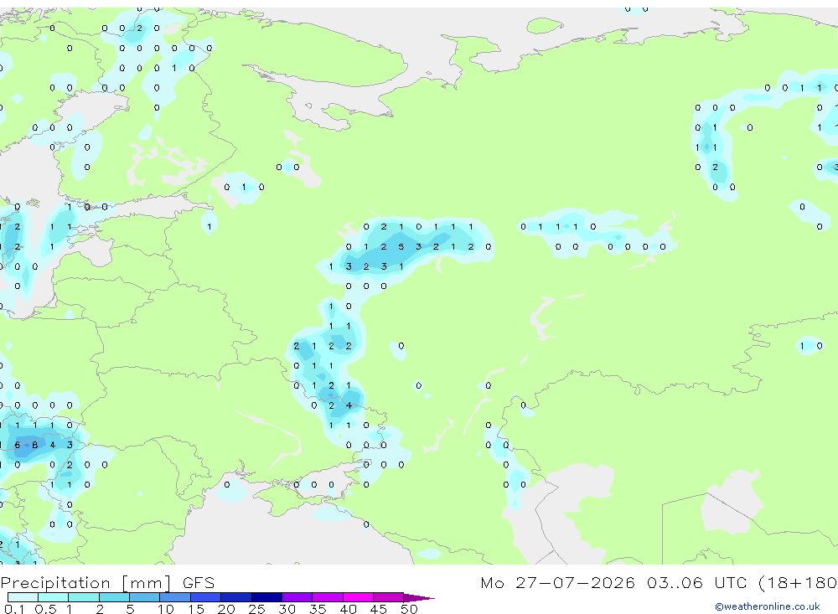Click the 1–2 mm legend color swatch
Screen dimensions: 838x614
84,597
